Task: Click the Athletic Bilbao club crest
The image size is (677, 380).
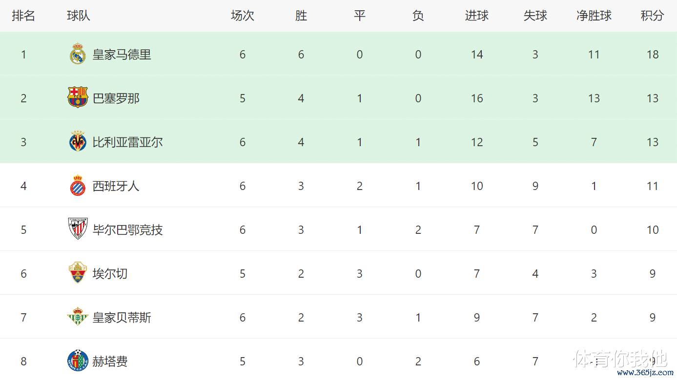Action: click(x=78, y=229)
